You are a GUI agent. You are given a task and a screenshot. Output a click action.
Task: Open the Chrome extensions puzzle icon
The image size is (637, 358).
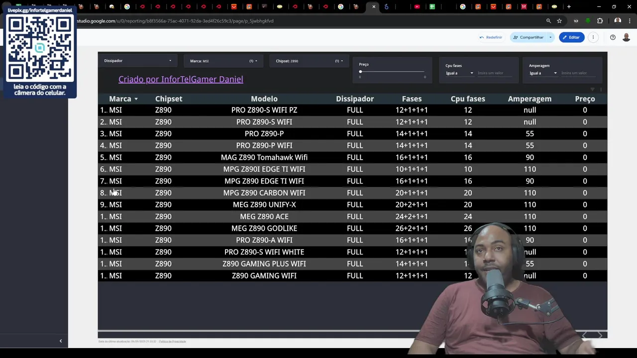[600, 21]
